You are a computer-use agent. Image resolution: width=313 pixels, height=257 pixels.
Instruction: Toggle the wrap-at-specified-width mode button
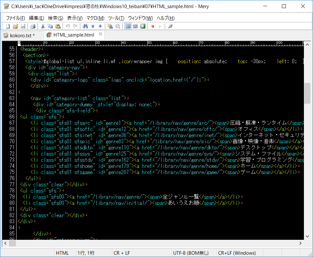135,26
